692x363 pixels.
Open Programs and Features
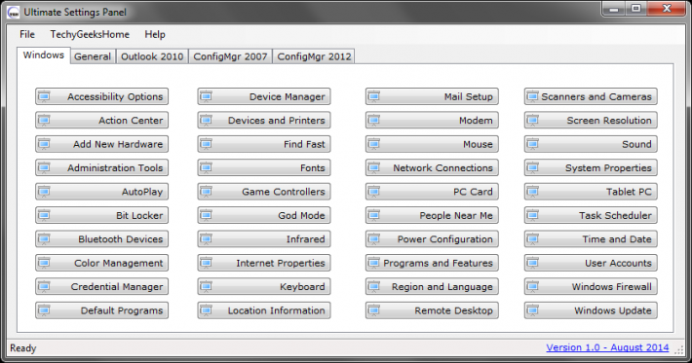pos(432,263)
